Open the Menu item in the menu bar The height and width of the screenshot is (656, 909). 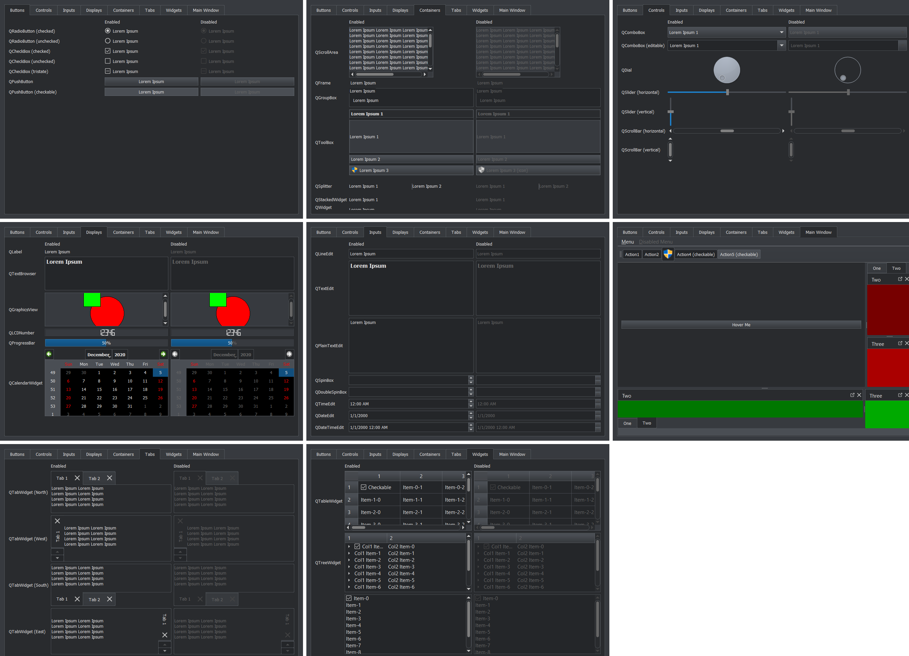coord(627,242)
